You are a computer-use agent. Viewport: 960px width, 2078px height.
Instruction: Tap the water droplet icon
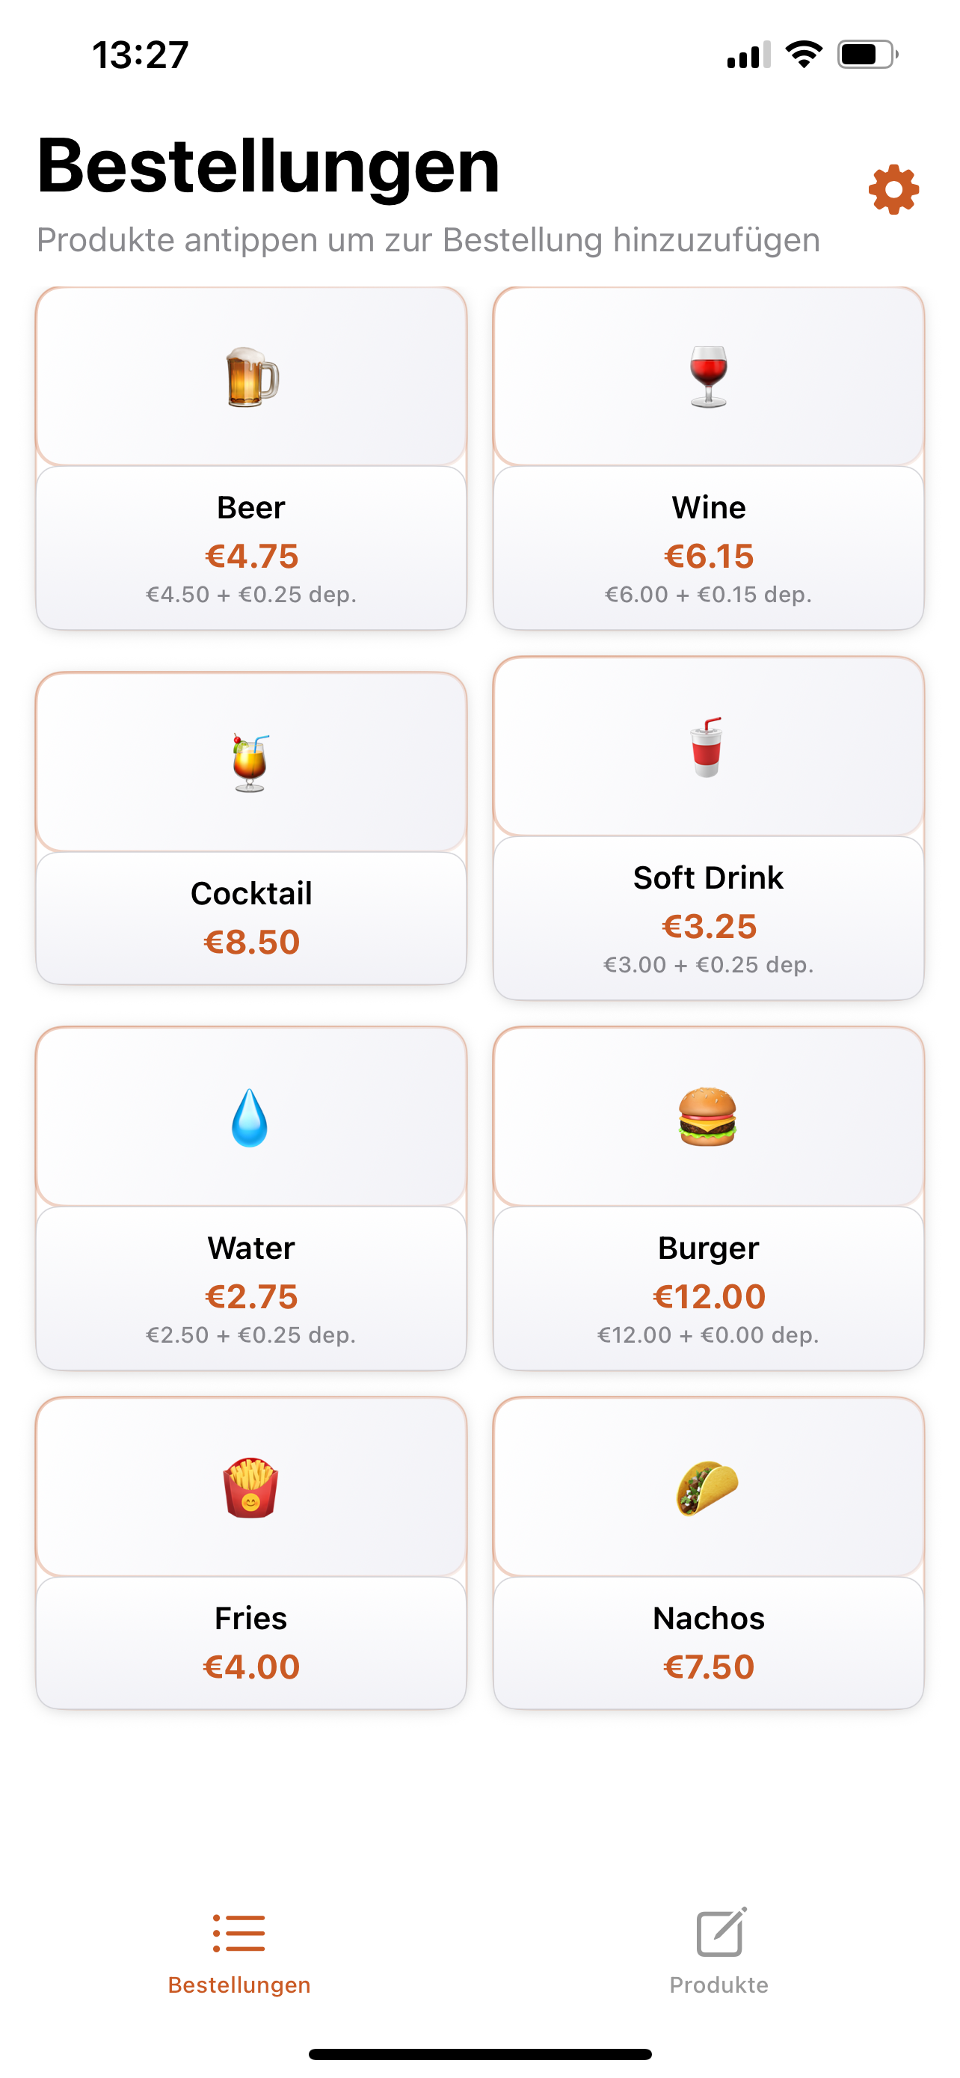(x=250, y=1118)
